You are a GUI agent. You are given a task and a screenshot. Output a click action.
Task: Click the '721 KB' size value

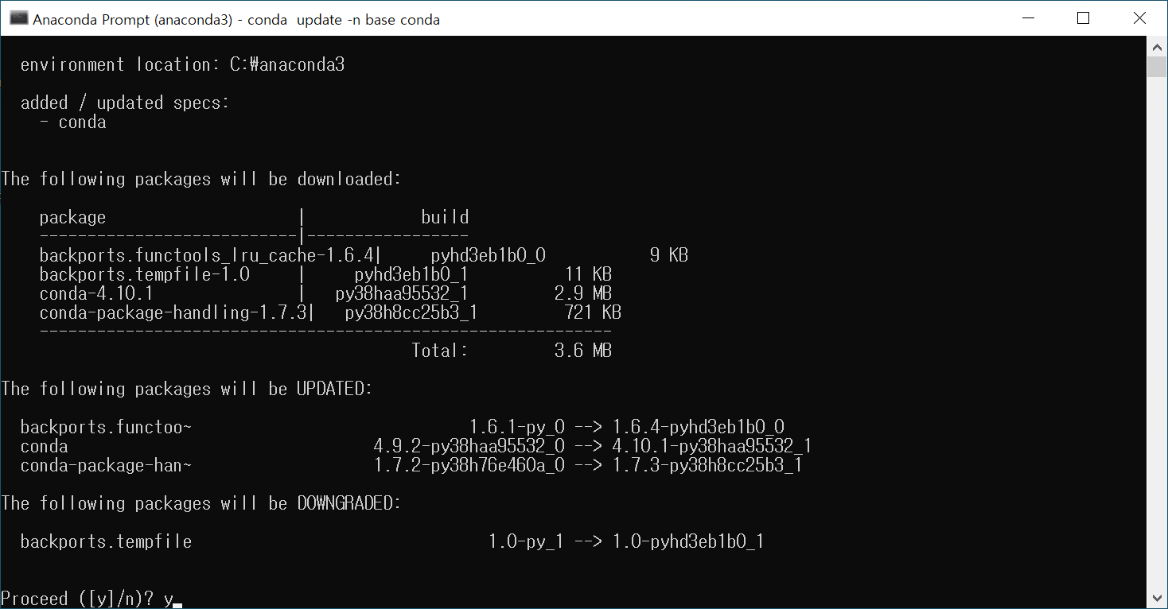pos(593,312)
